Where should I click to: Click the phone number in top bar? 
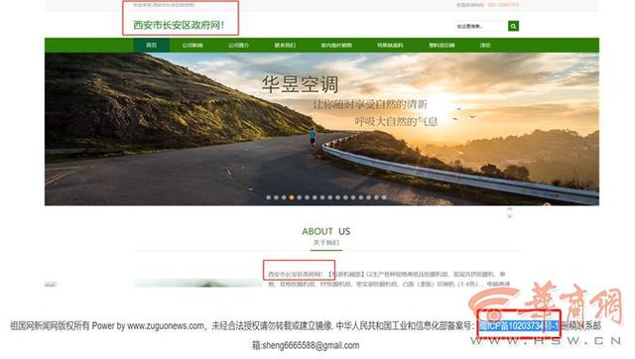(x=503, y=5)
